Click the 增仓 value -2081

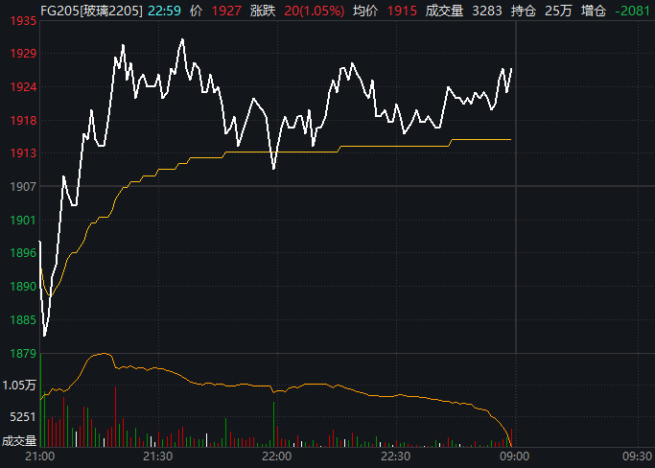(x=634, y=11)
